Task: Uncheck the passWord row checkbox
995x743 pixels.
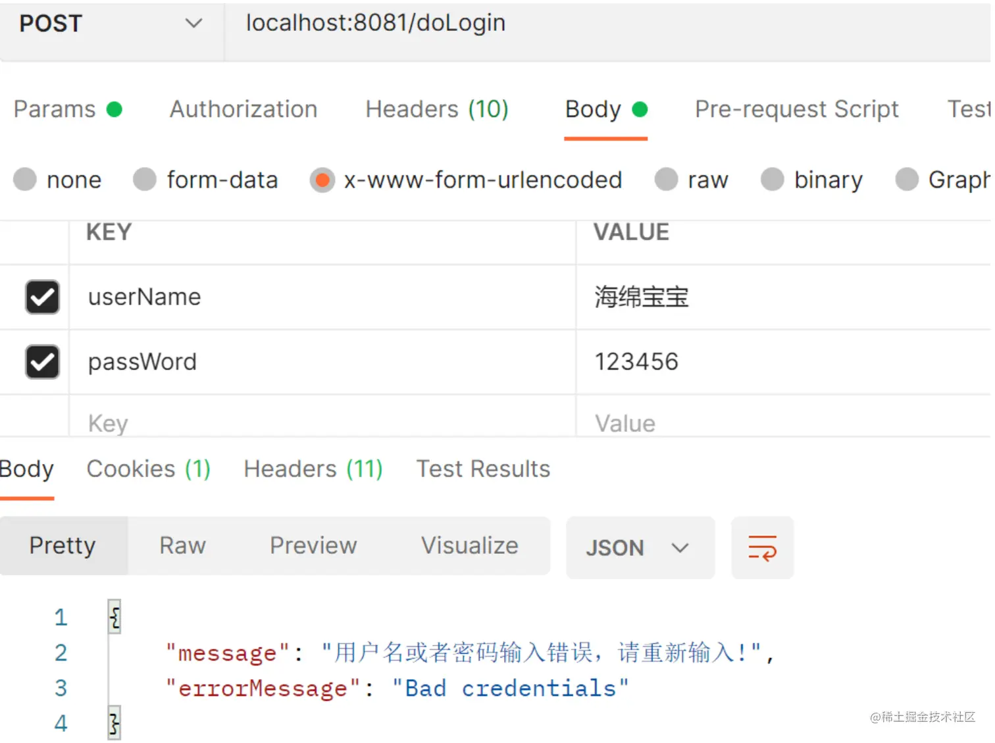Action: [42, 361]
